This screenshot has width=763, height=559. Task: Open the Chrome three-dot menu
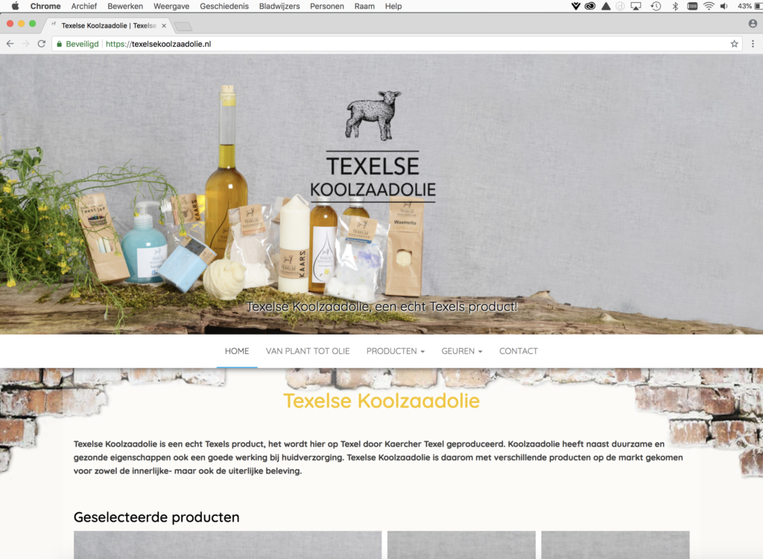[x=753, y=44]
